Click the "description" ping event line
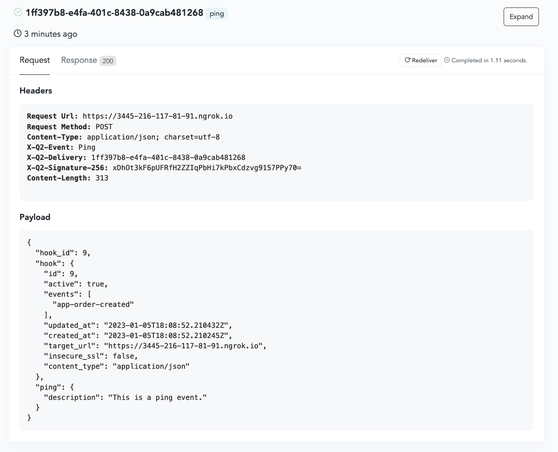The height and width of the screenshot is (452, 558). [126, 398]
